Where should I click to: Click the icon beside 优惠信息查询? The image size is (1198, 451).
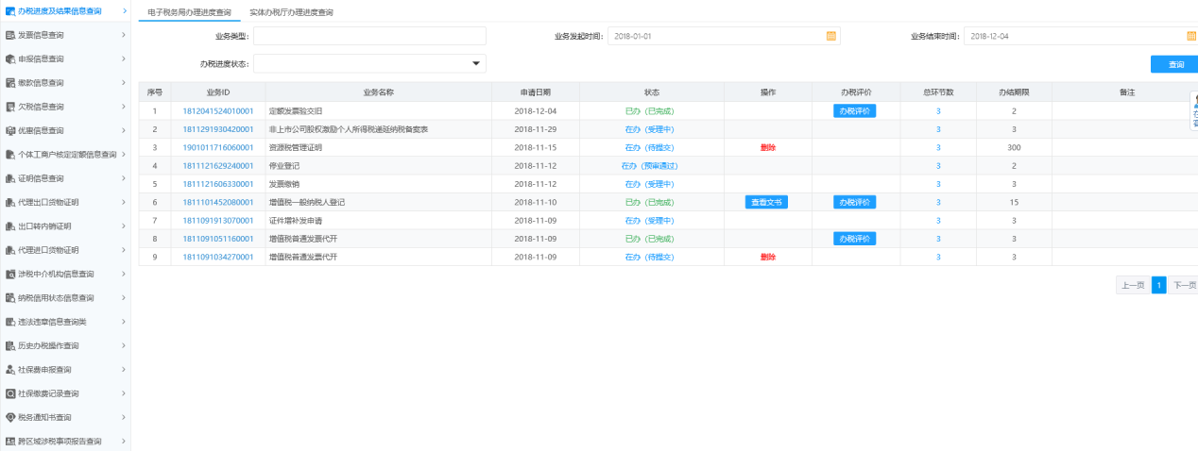coord(10,130)
